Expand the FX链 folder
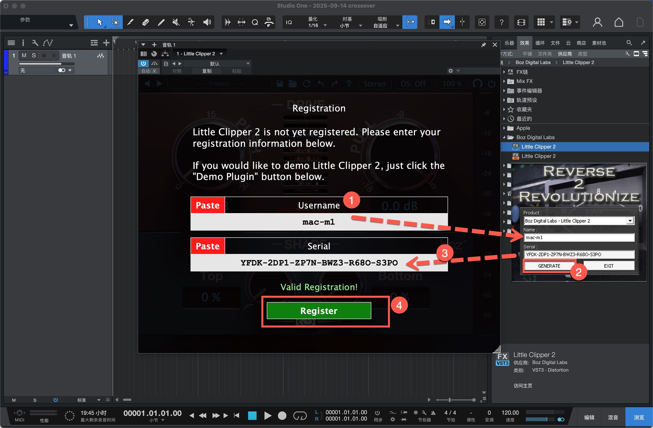This screenshot has width=653, height=428. (504, 72)
